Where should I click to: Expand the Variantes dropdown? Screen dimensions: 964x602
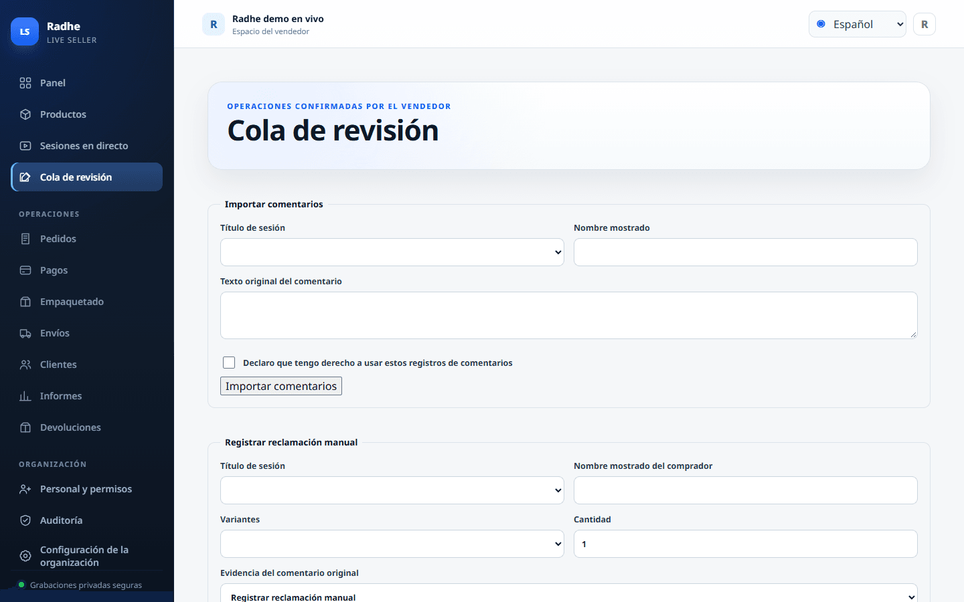coord(392,544)
